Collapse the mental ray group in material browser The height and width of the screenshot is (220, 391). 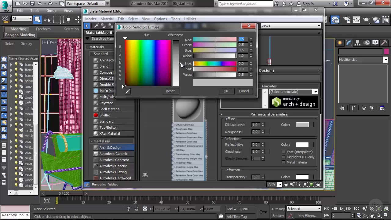(x=91, y=141)
